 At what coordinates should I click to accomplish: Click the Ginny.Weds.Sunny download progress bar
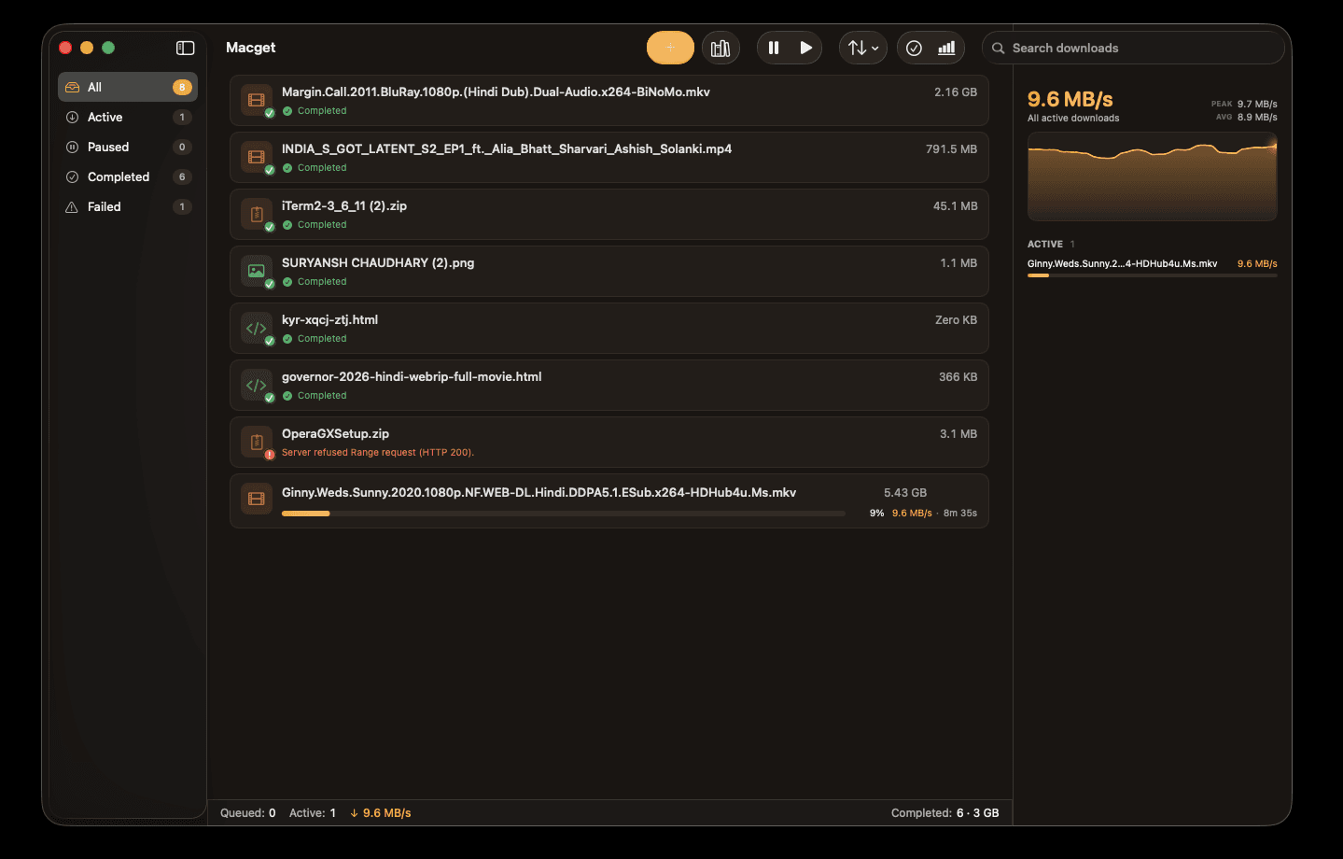coord(564,514)
